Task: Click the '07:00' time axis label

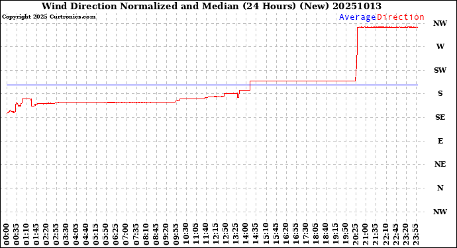Action: (x=127, y=234)
